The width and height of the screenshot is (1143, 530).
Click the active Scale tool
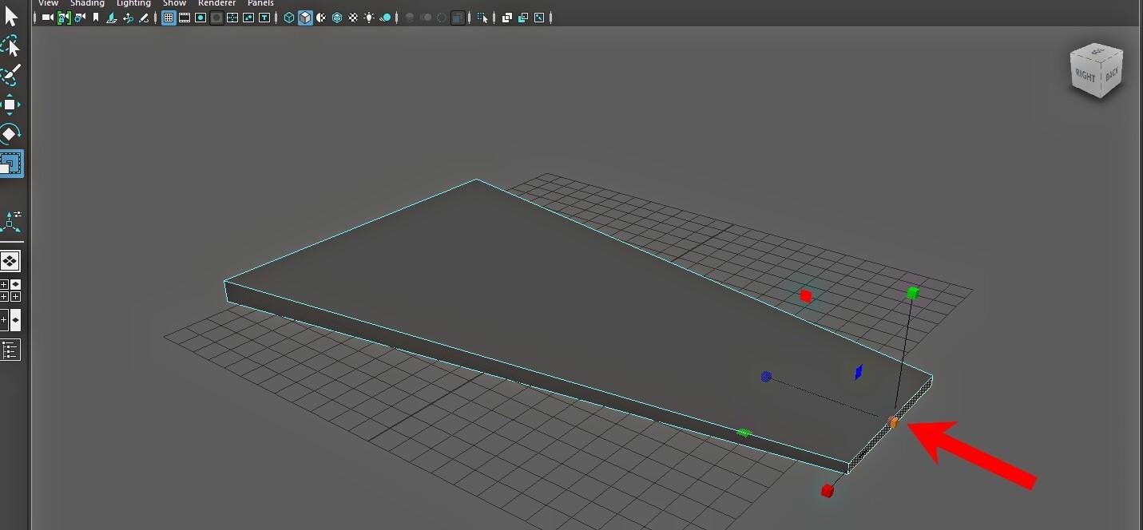click(11, 164)
